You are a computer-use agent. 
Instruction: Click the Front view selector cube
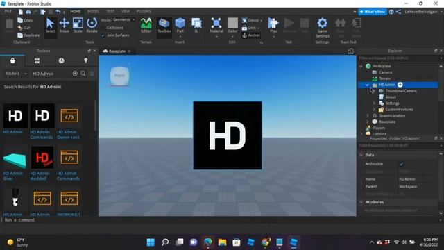[x=119, y=76]
